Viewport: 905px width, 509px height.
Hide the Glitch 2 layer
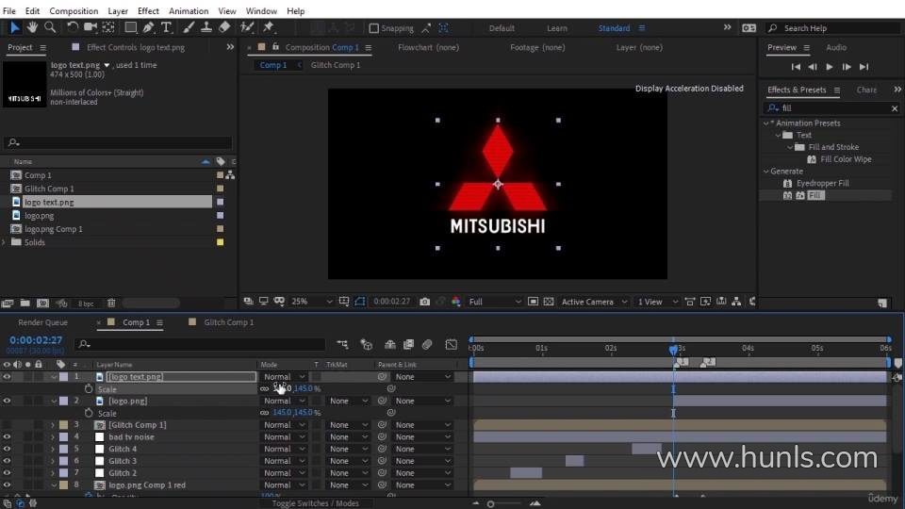point(7,473)
